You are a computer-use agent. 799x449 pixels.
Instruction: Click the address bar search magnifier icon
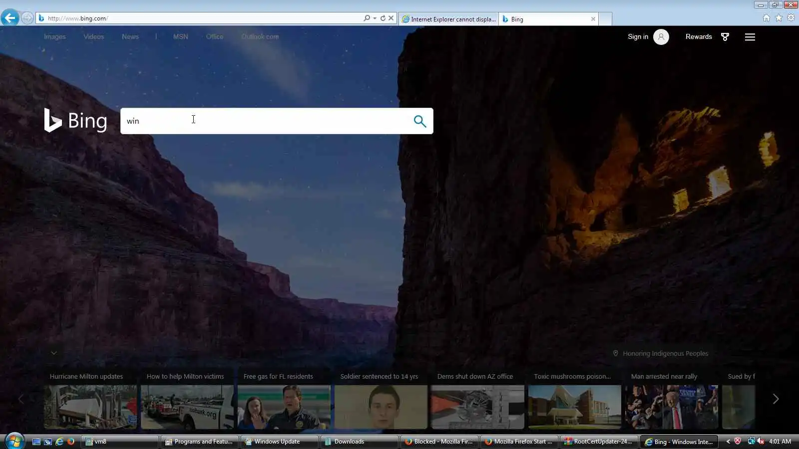[367, 18]
